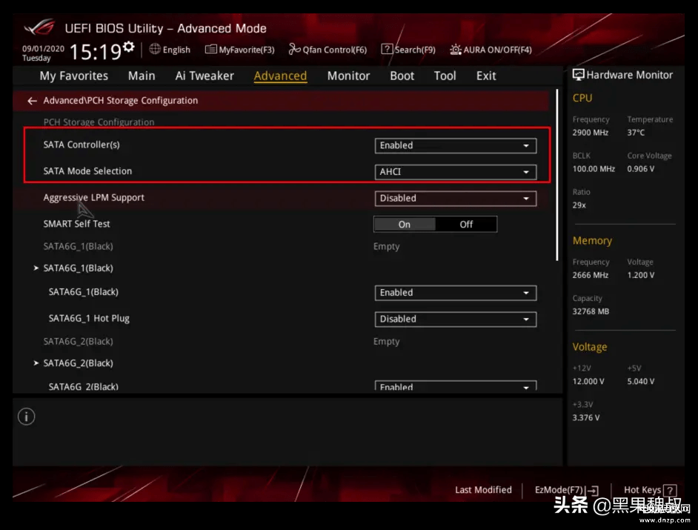Viewport: 698px width, 530px height.
Task: Select Aggressive LPM Support label
Action: [x=94, y=198]
